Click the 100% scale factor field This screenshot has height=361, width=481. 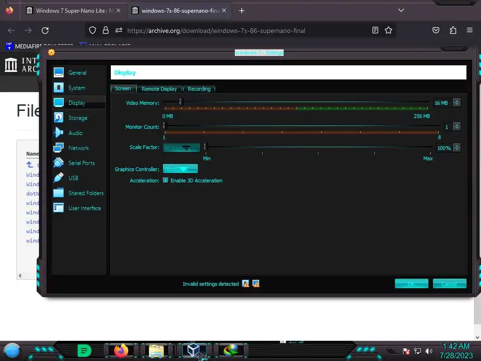point(444,148)
